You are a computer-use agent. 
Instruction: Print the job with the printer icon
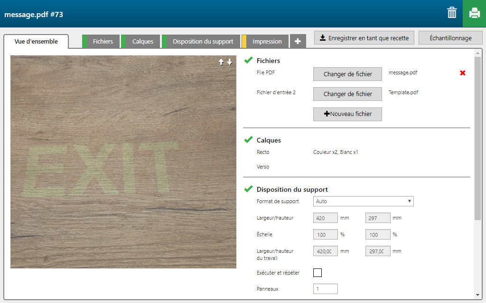[x=474, y=13]
